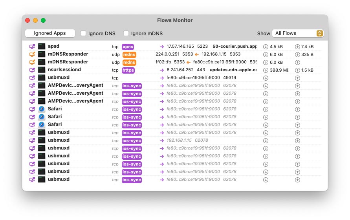Select the mdns tag in the ff02::fb row
350x220 pixels.
tap(129, 62)
